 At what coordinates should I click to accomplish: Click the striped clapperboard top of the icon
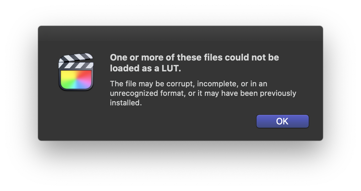tap(76, 61)
